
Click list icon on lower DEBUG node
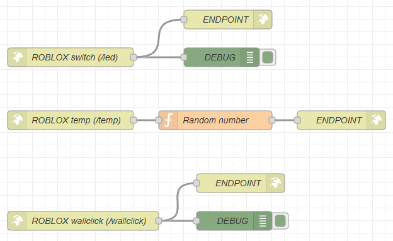[263, 221]
